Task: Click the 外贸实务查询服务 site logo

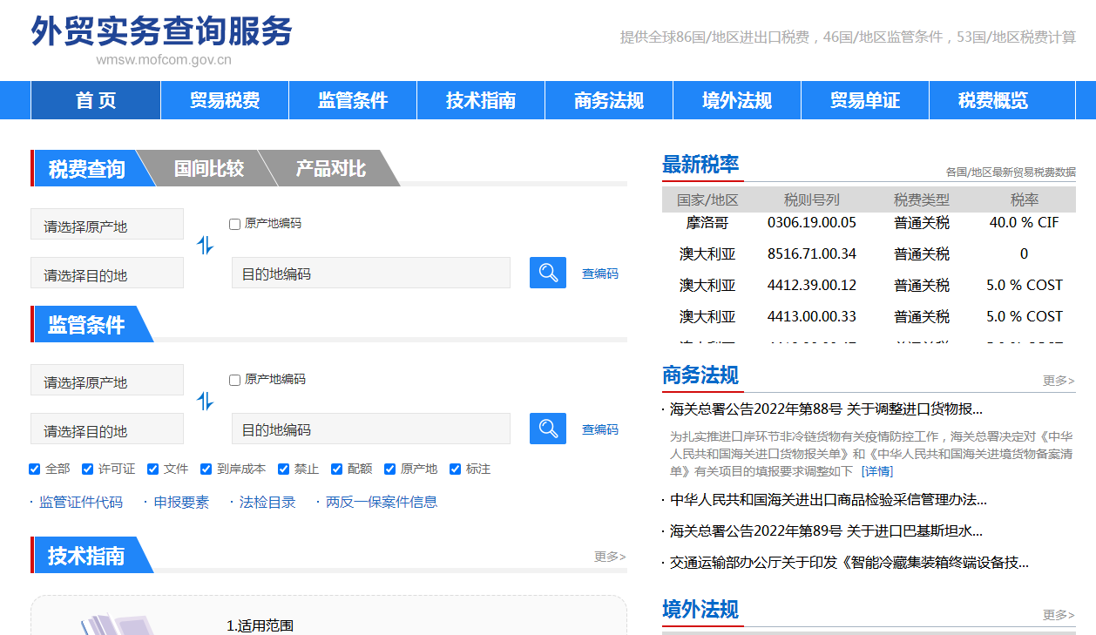Action: click(162, 32)
